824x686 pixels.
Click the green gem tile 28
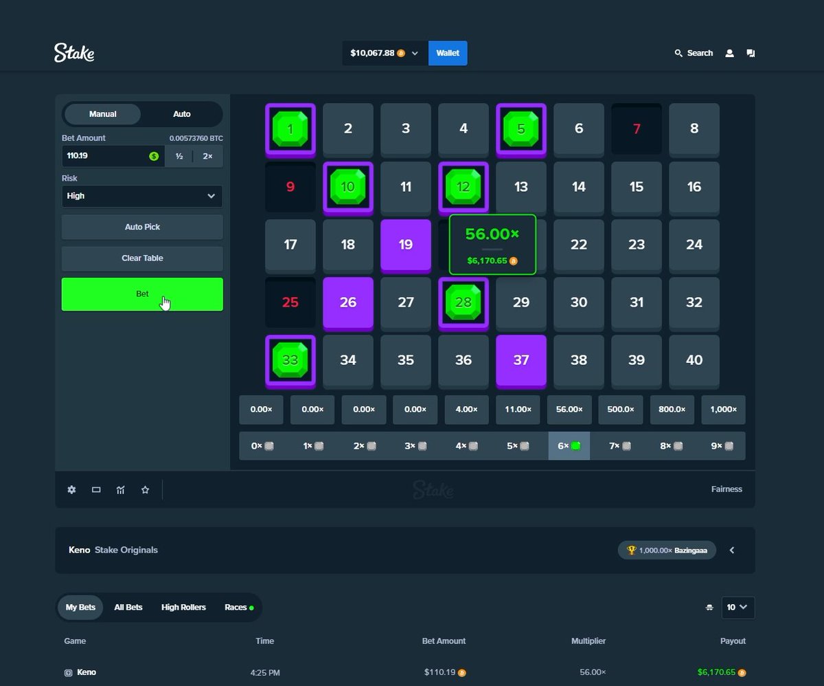tap(463, 302)
